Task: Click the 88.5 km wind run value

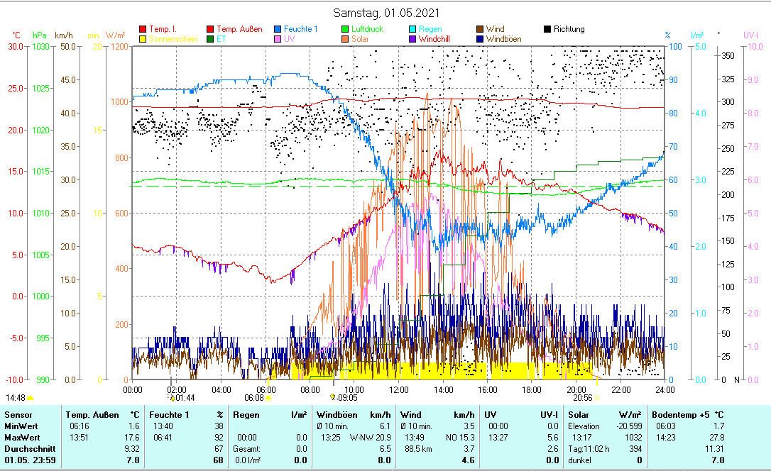Action: point(418,449)
